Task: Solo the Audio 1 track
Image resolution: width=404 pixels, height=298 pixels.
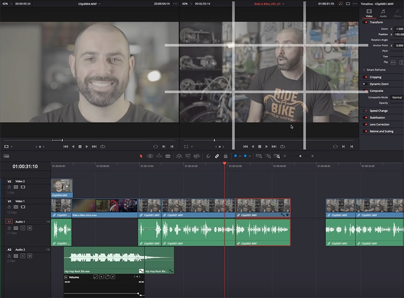Action: coord(22,228)
